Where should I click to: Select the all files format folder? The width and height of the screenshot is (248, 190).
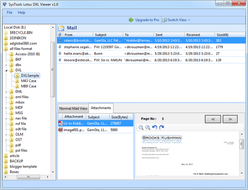pyautogui.click(x=21, y=49)
